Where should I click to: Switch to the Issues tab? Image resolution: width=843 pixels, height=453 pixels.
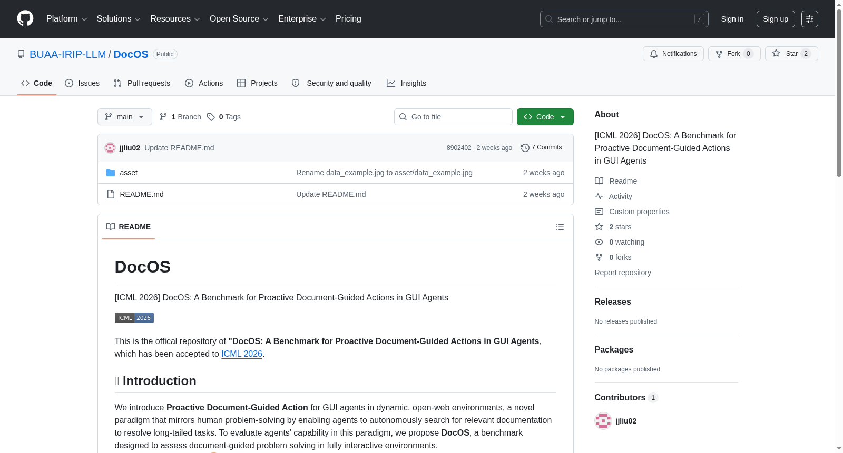pyautogui.click(x=82, y=83)
